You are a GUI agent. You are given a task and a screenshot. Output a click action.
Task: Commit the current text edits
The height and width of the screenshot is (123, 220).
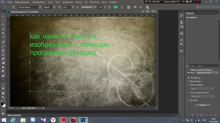[141, 7]
